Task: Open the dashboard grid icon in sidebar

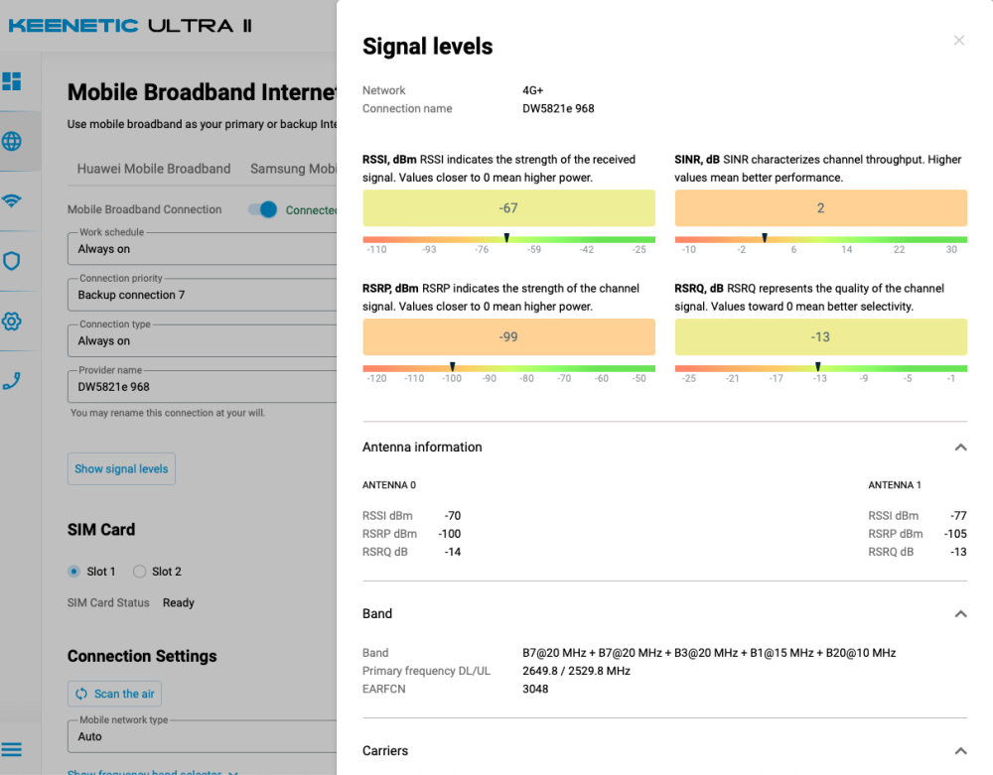Action: [12, 81]
